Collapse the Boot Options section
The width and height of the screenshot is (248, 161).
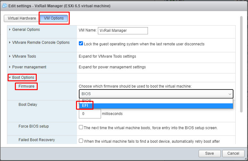point(23,78)
